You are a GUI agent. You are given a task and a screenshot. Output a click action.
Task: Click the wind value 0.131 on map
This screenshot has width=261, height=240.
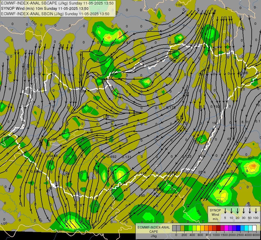[127, 157]
